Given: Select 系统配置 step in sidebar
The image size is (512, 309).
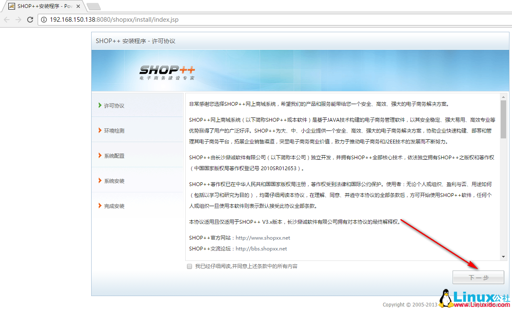Looking at the screenshot, I should (114, 156).
